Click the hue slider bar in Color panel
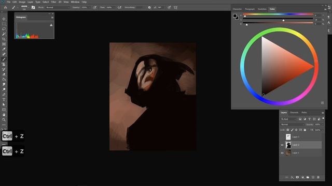Viewport: 332px width, 186px height. click(278, 14)
